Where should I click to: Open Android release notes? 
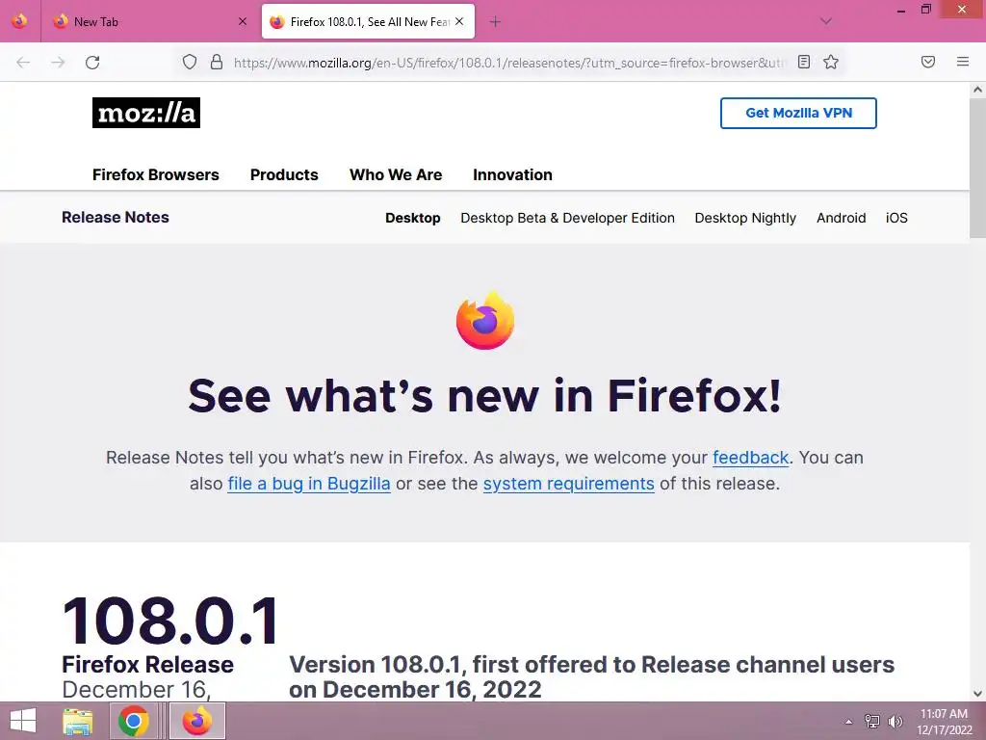click(x=841, y=218)
